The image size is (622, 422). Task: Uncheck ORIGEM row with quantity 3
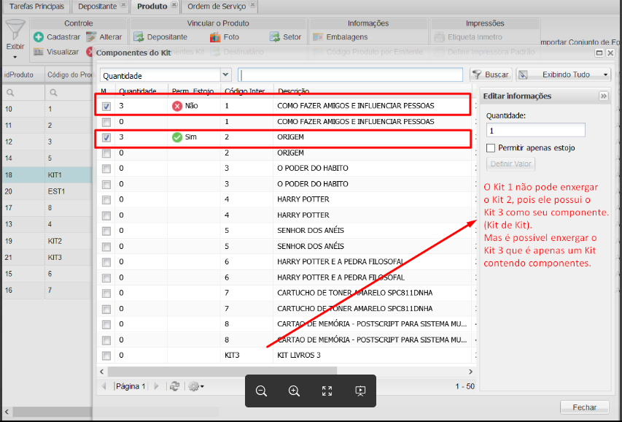click(x=106, y=137)
